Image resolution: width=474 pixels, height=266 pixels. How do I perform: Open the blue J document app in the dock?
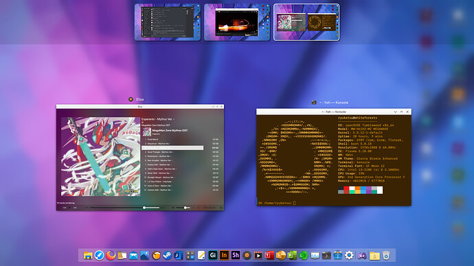[x=179, y=256]
